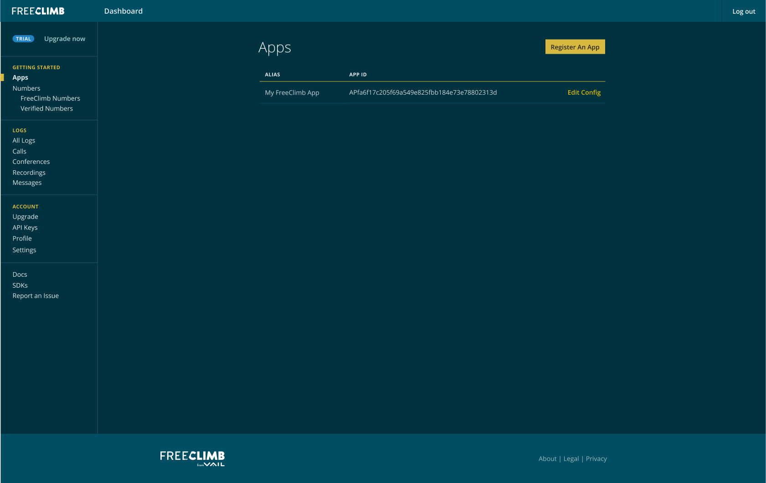Go to FreeClimb Numbers
The image size is (766, 483).
(x=51, y=98)
